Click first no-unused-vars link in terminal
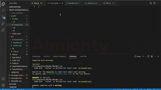 pos(85,68)
